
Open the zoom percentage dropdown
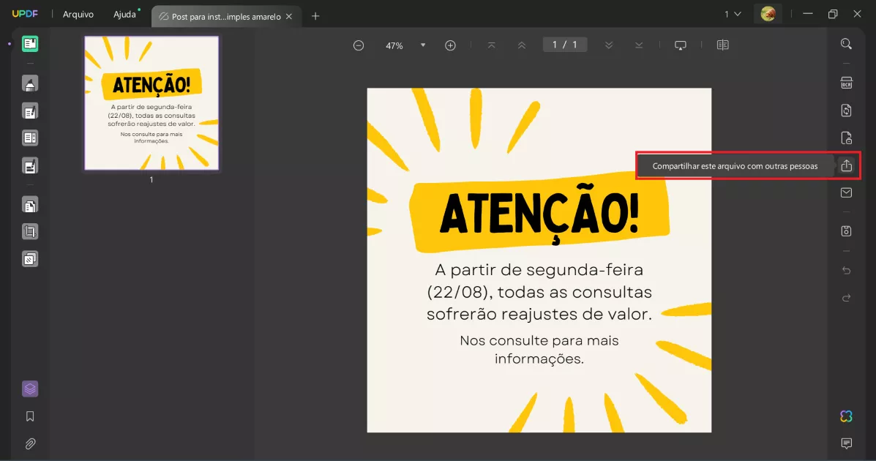[423, 45]
